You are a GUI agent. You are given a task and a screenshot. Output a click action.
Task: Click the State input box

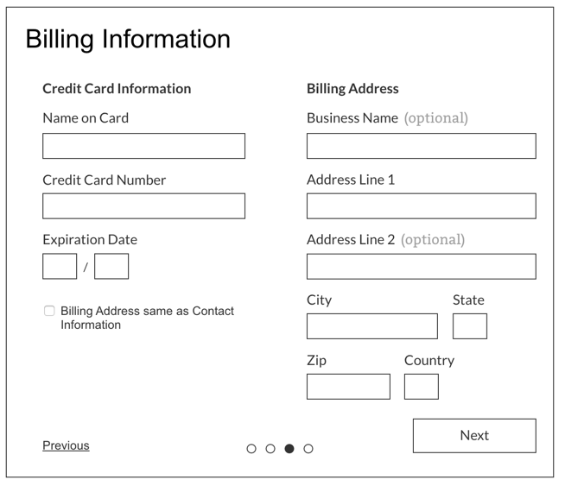(470, 326)
